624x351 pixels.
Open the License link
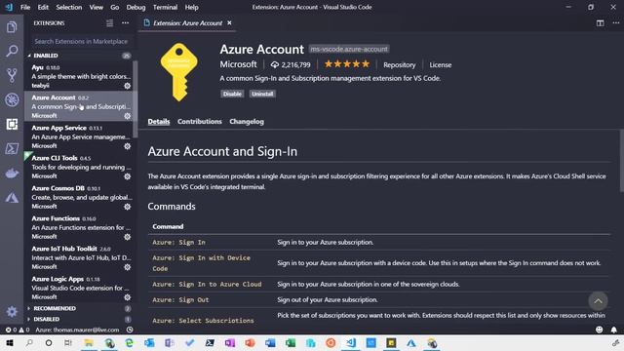click(x=440, y=65)
